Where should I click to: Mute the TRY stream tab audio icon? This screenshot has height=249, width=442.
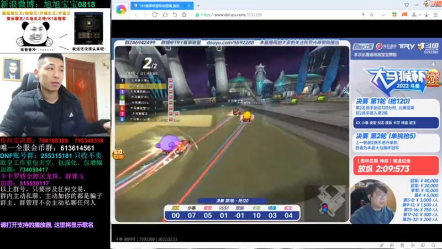tap(185, 6)
